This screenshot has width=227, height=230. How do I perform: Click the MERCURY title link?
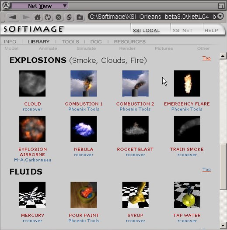click(x=32, y=215)
